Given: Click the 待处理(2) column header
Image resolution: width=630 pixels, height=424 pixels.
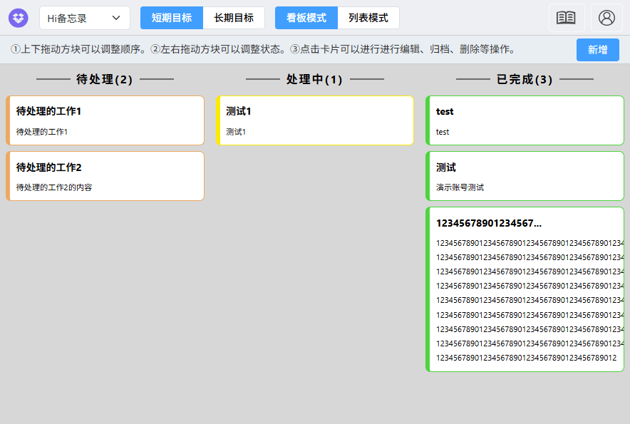Looking at the screenshot, I should (x=105, y=80).
